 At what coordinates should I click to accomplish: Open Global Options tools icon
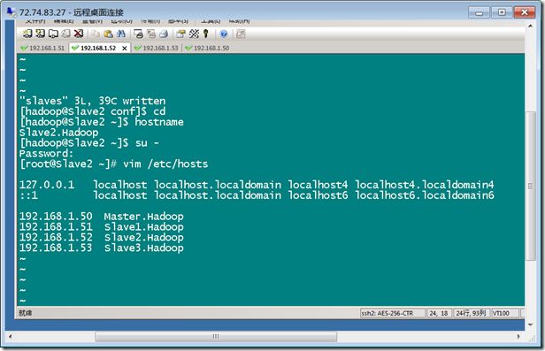coord(194,34)
